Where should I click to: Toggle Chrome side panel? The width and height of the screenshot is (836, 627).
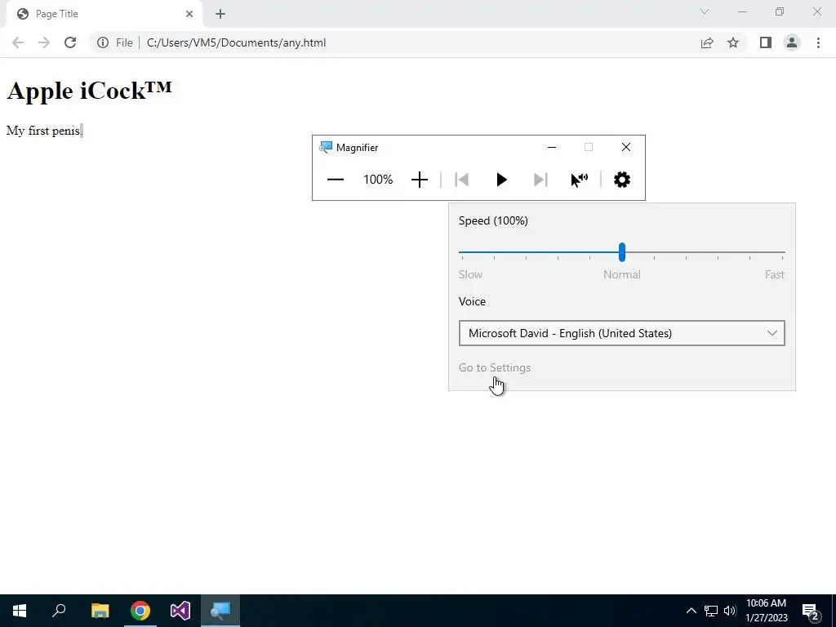766,42
